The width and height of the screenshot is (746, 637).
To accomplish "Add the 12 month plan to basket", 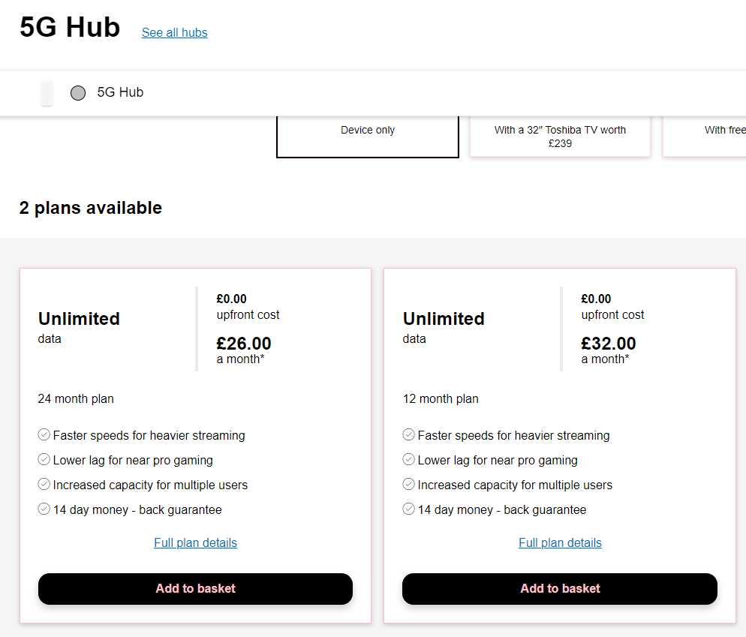I will pos(560,589).
